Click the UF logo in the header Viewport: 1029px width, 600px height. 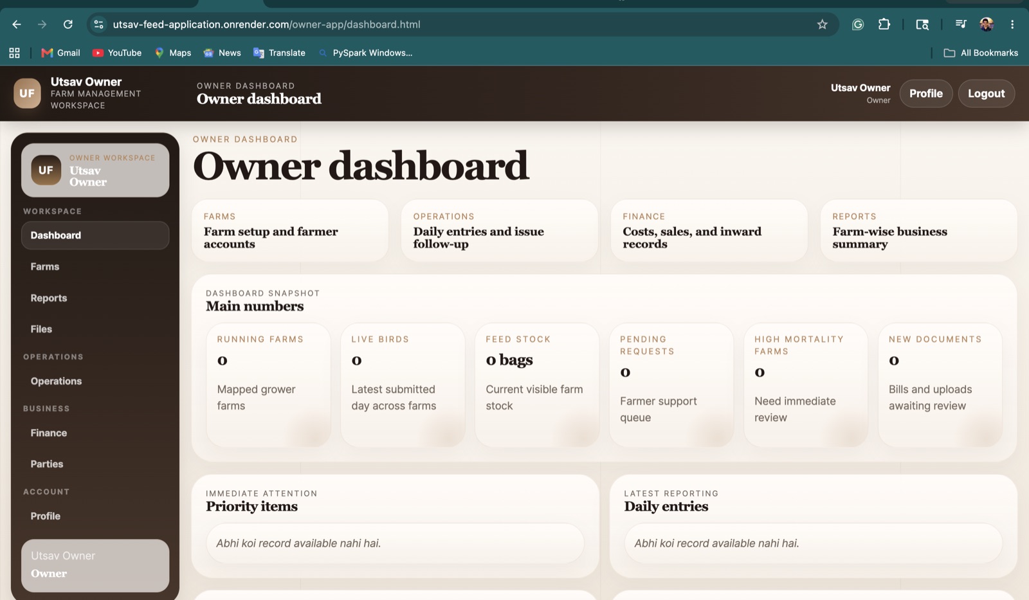pyautogui.click(x=27, y=93)
